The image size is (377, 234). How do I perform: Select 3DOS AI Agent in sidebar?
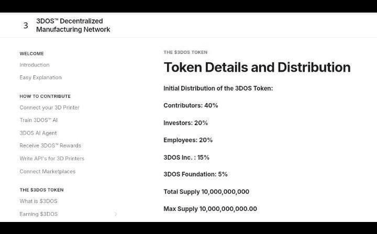click(x=38, y=133)
